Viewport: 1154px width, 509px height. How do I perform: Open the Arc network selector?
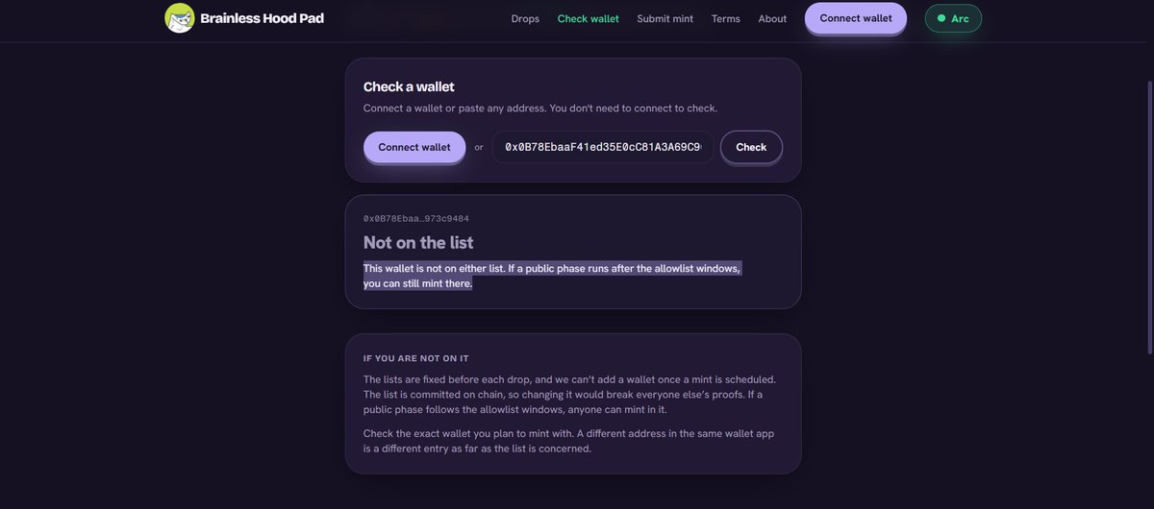pyautogui.click(x=953, y=18)
